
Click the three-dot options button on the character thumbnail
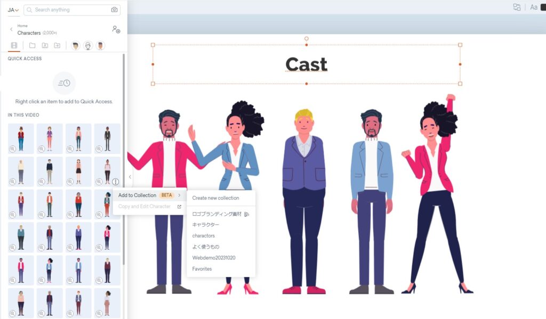pyautogui.click(x=116, y=182)
